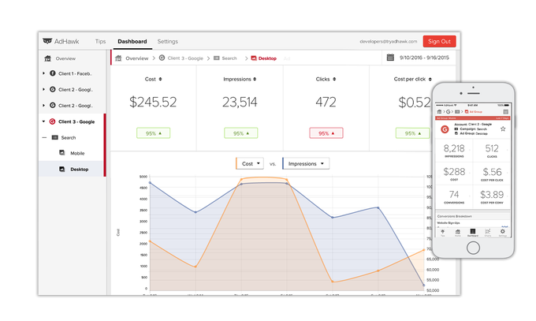
Task: Click the AdHawk hawk logo icon
Action: point(47,41)
